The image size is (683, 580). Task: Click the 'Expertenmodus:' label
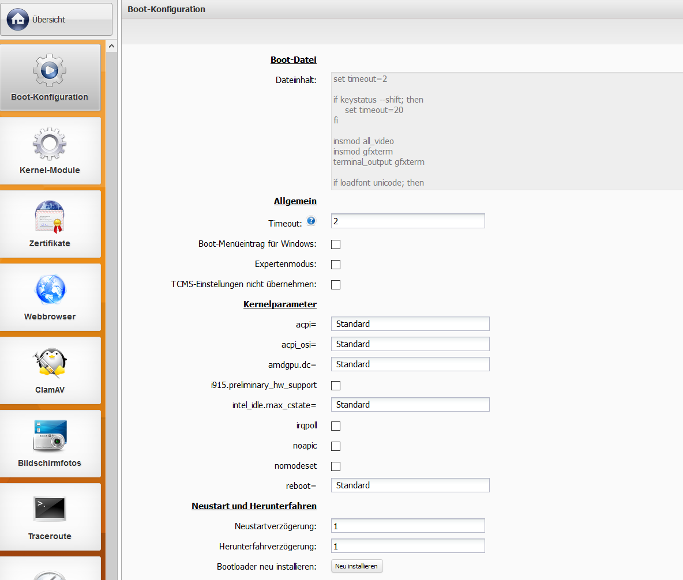[x=286, y=264]
